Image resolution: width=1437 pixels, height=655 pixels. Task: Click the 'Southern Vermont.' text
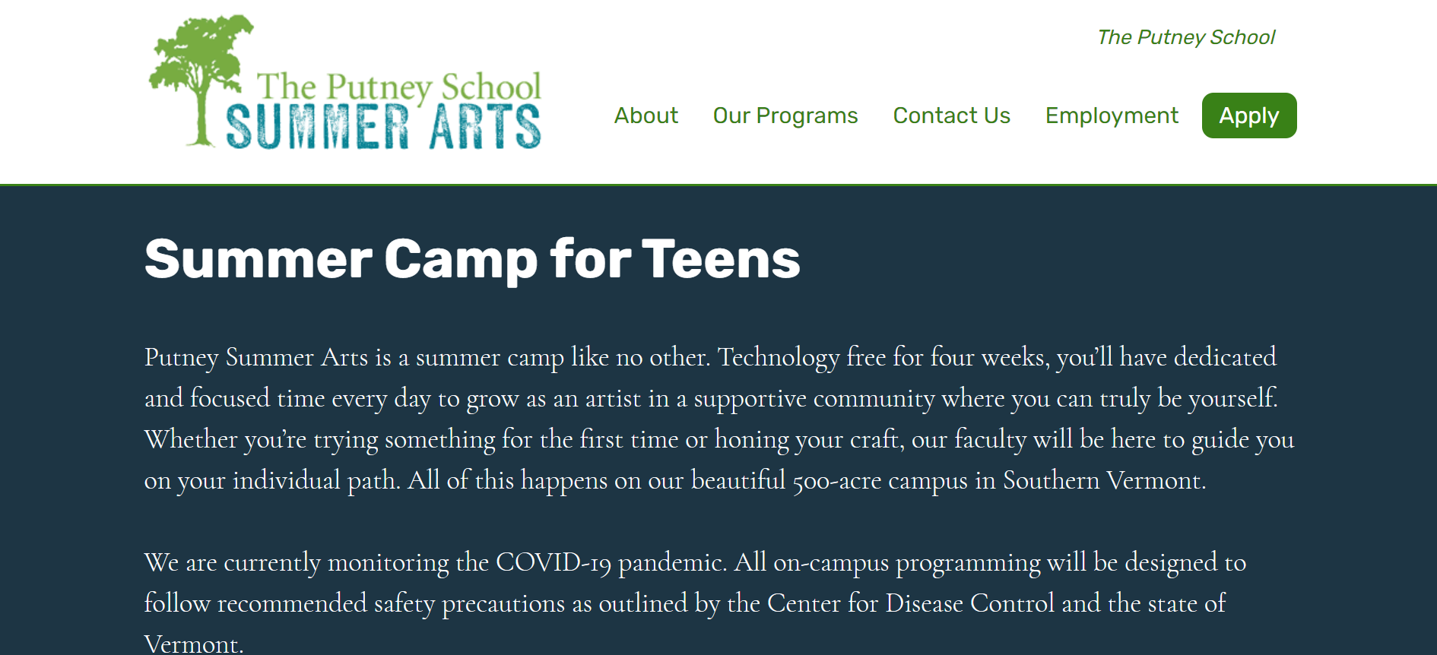point(1104,481)
